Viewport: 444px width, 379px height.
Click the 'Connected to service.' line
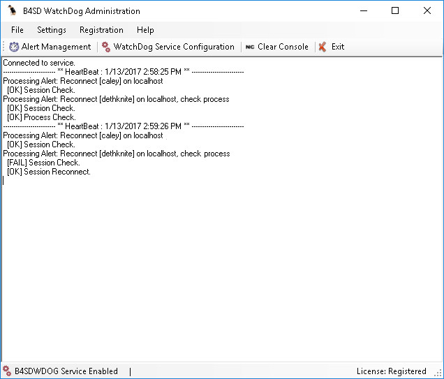click(39, 63)
